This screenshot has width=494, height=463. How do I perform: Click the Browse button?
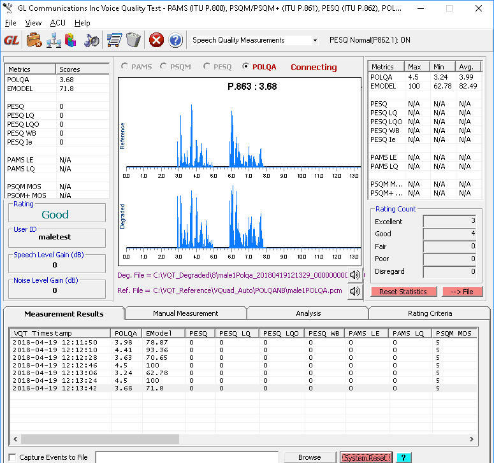[310, 457]
